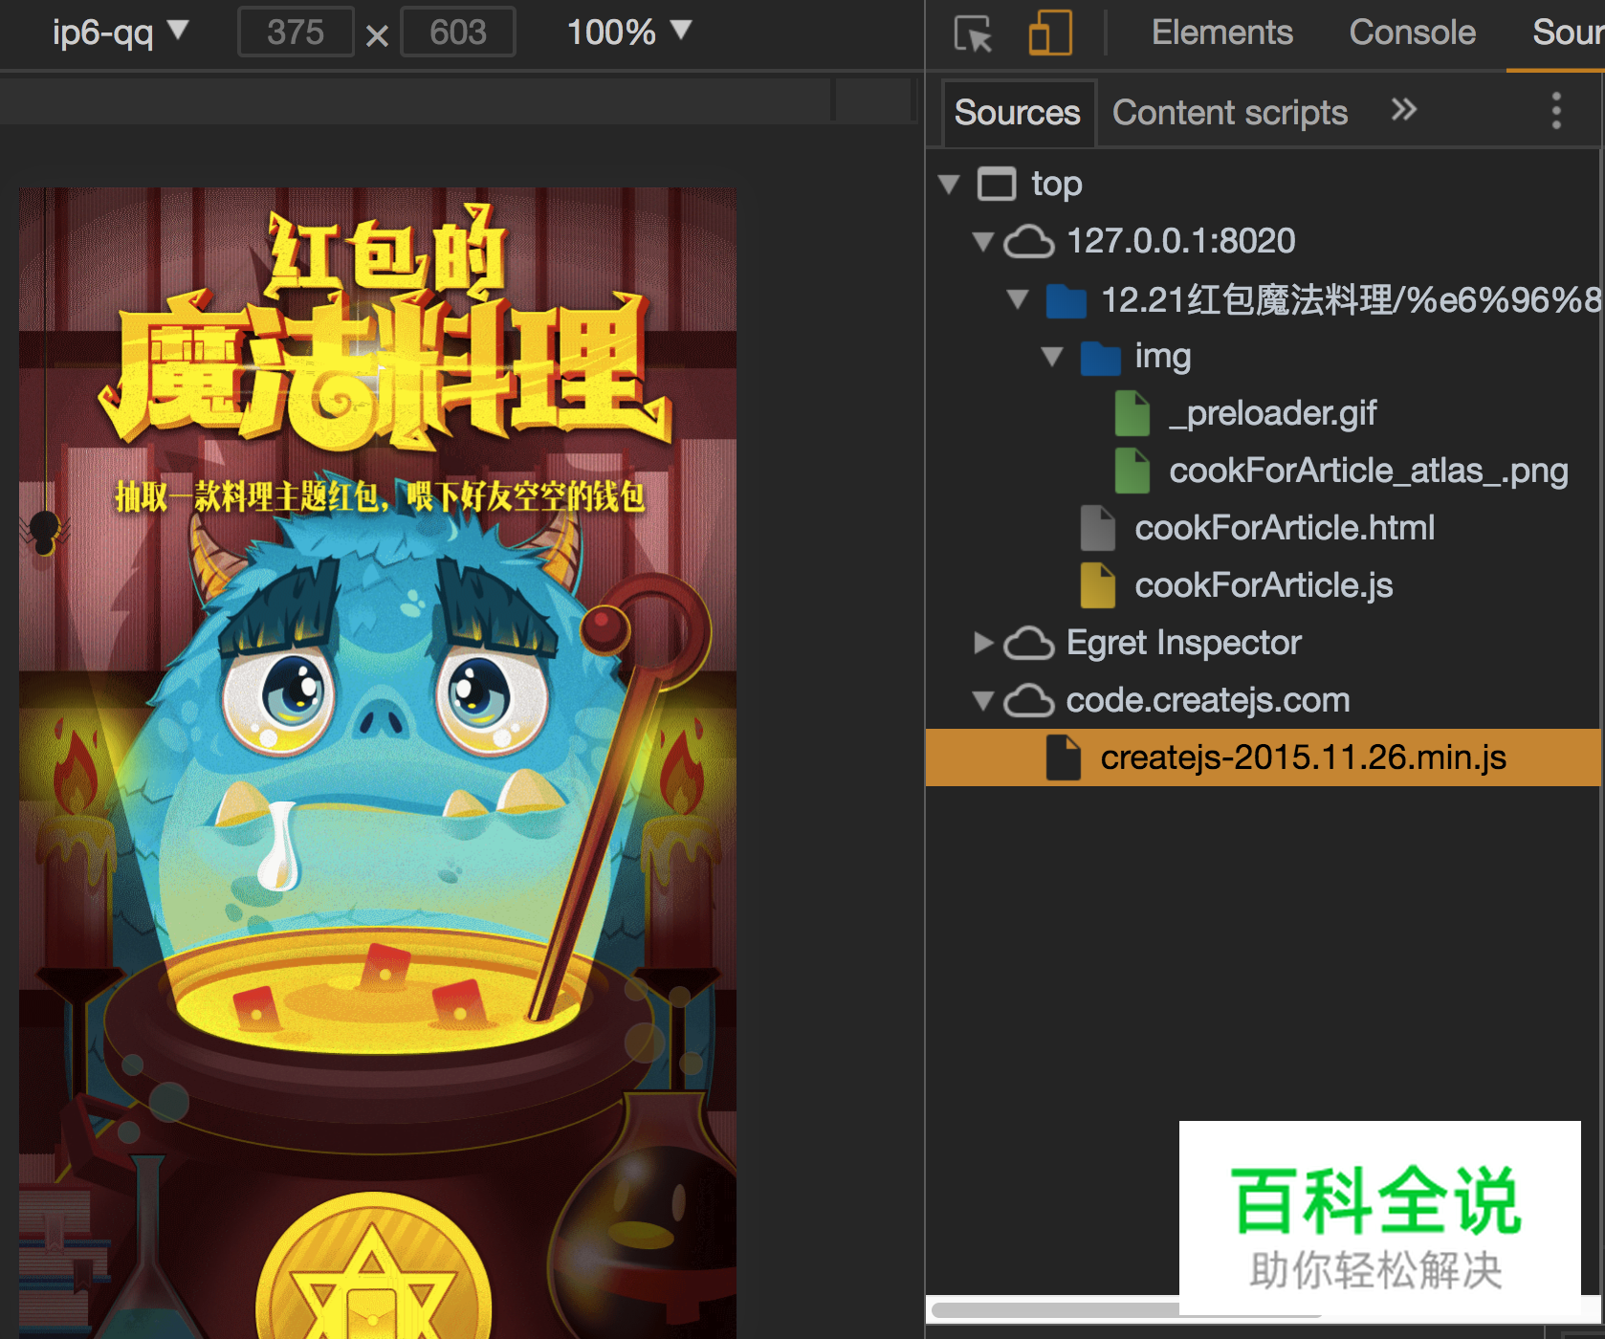Select the 127.0.0.1:8020 domain label
This screenshot has width=1605, height=1339.
pyautogui.click(x=1181, y=241)
